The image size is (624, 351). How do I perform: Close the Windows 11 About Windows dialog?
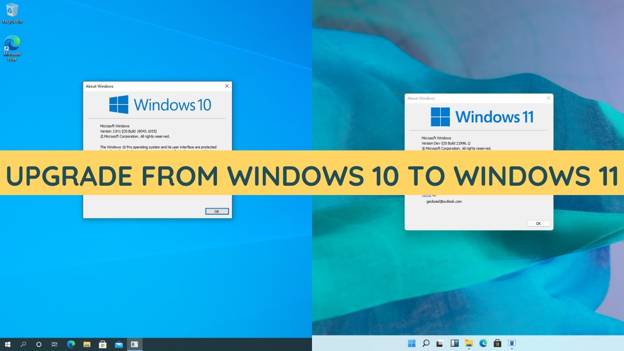coord(548,98)
